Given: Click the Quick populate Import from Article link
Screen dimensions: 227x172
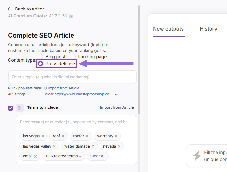Looking at the screenshot, I should point(64,88).
